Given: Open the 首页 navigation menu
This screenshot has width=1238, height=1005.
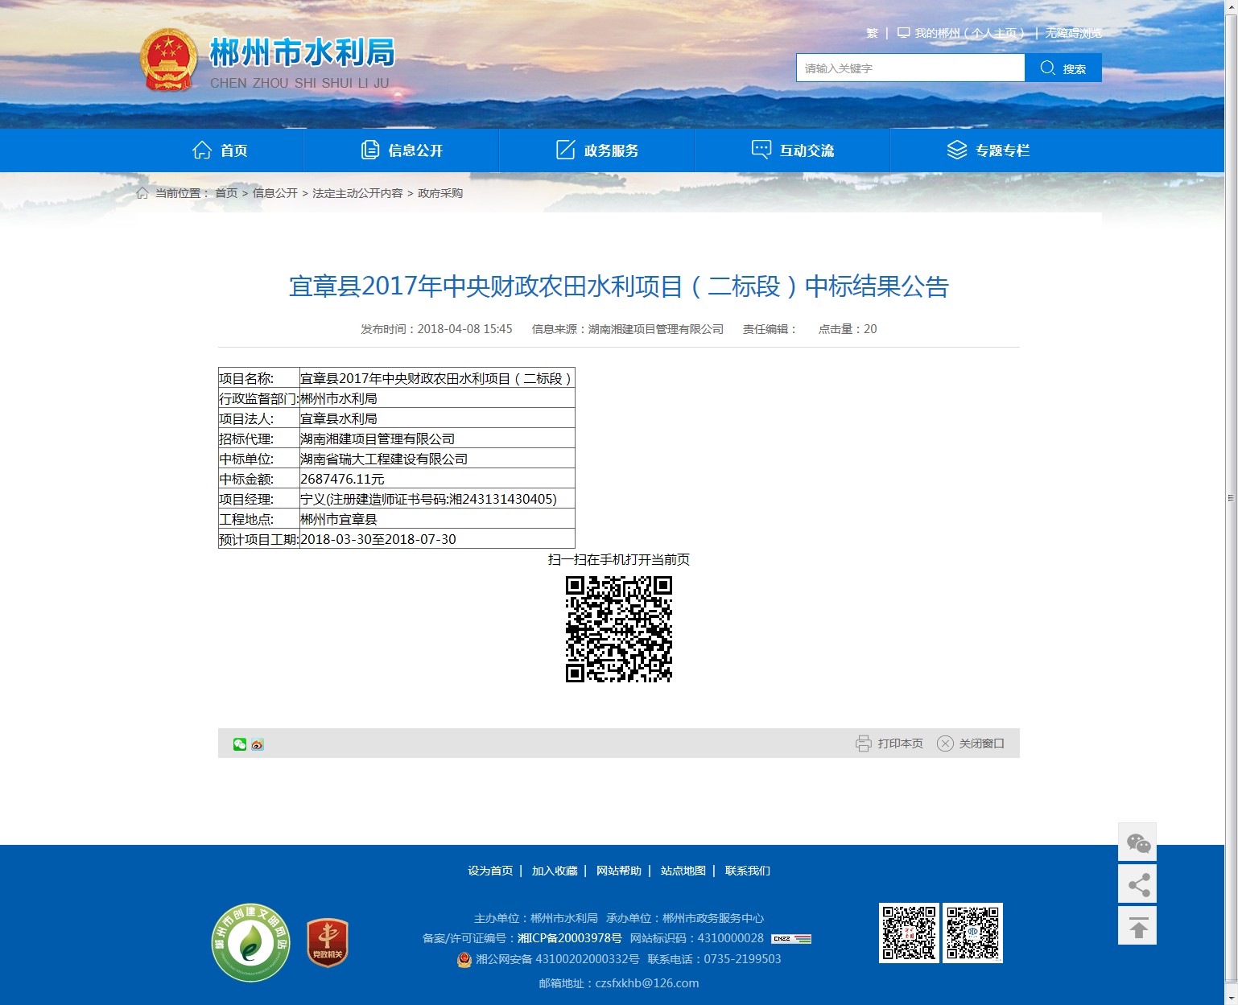Looking at the screenshot, I should tap(220, 150).
